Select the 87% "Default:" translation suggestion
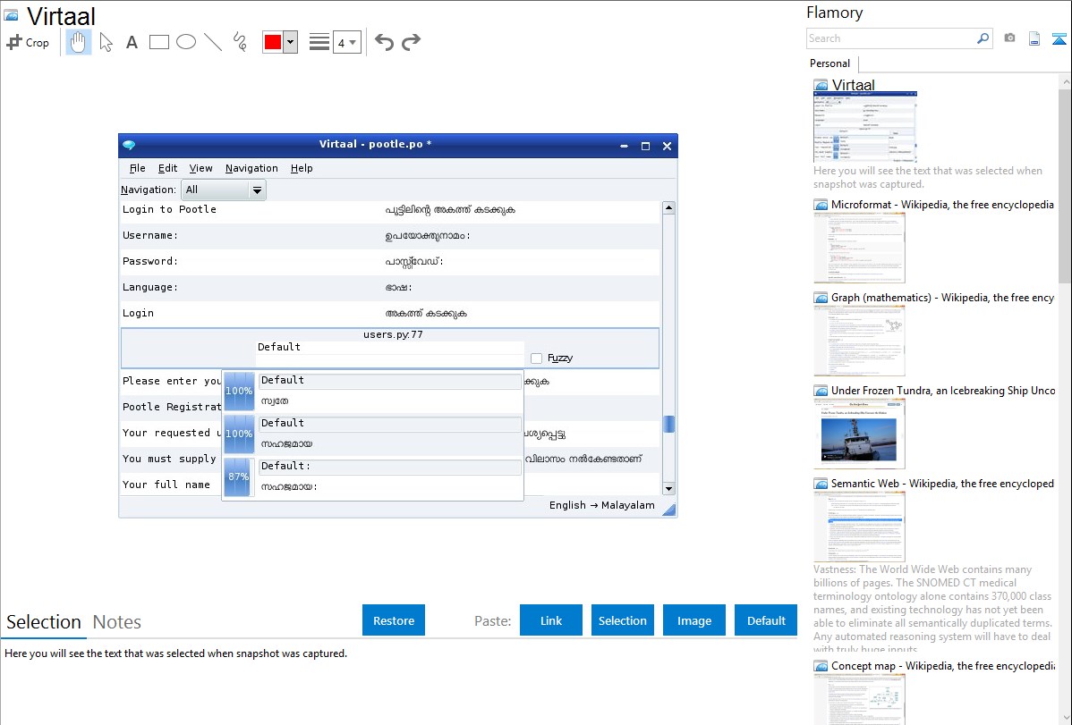 click(372, 477)
